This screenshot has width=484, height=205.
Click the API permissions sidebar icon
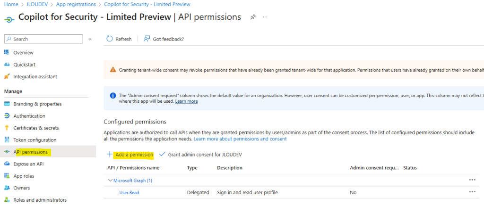tap(7, 152)
